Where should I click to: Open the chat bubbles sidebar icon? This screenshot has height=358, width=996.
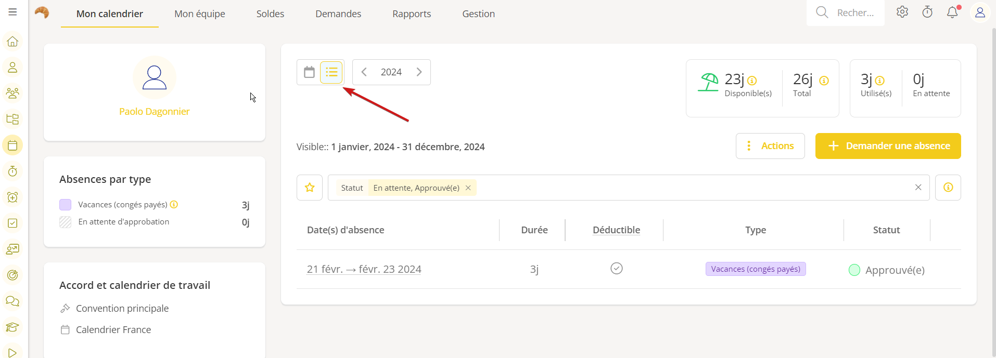(x=12, y=301)
